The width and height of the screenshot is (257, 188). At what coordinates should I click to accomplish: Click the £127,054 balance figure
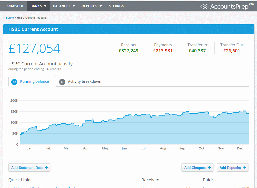[34, 49]
